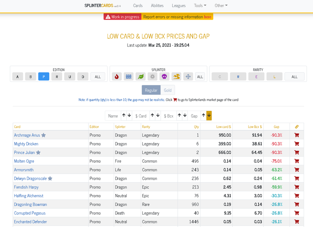The image size is (313, 227).
Task: Sort by Name ascending up arrow
Action: (x=124, y=115)
